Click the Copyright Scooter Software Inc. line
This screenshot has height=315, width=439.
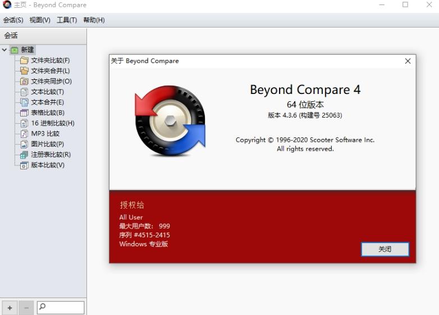tap(305, 139)
